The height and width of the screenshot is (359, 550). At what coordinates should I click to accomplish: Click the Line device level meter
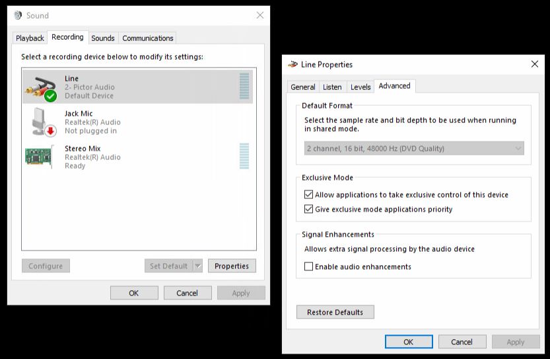click(244, 87)
